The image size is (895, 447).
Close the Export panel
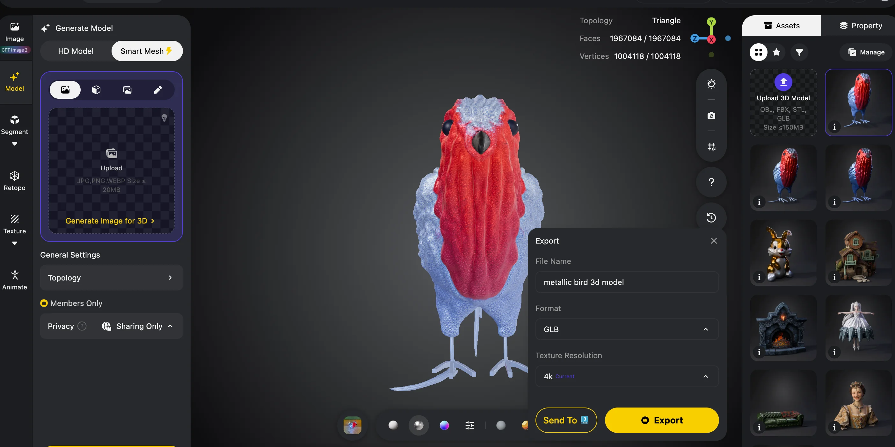tap(714, 240)
